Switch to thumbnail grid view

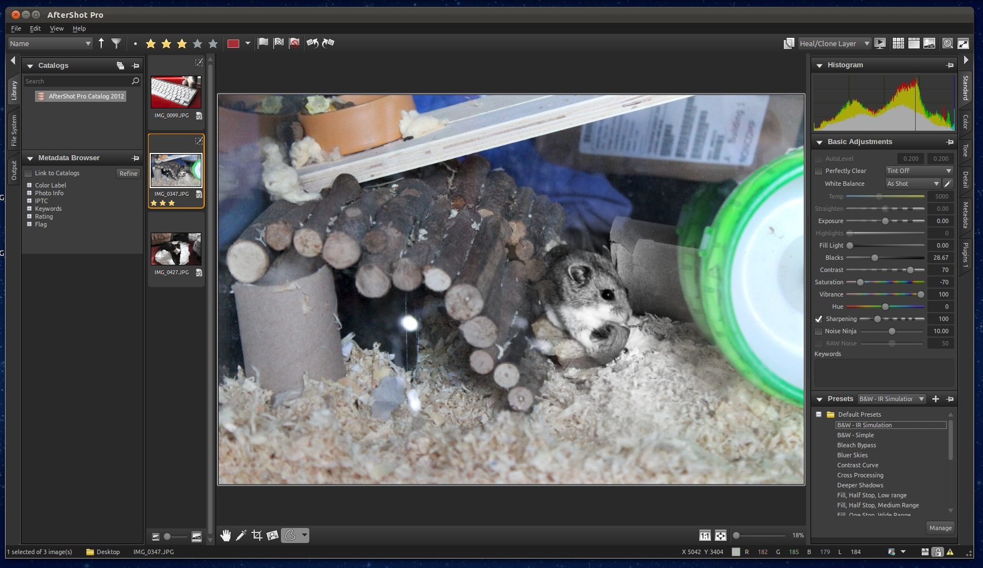click(898, 43)
